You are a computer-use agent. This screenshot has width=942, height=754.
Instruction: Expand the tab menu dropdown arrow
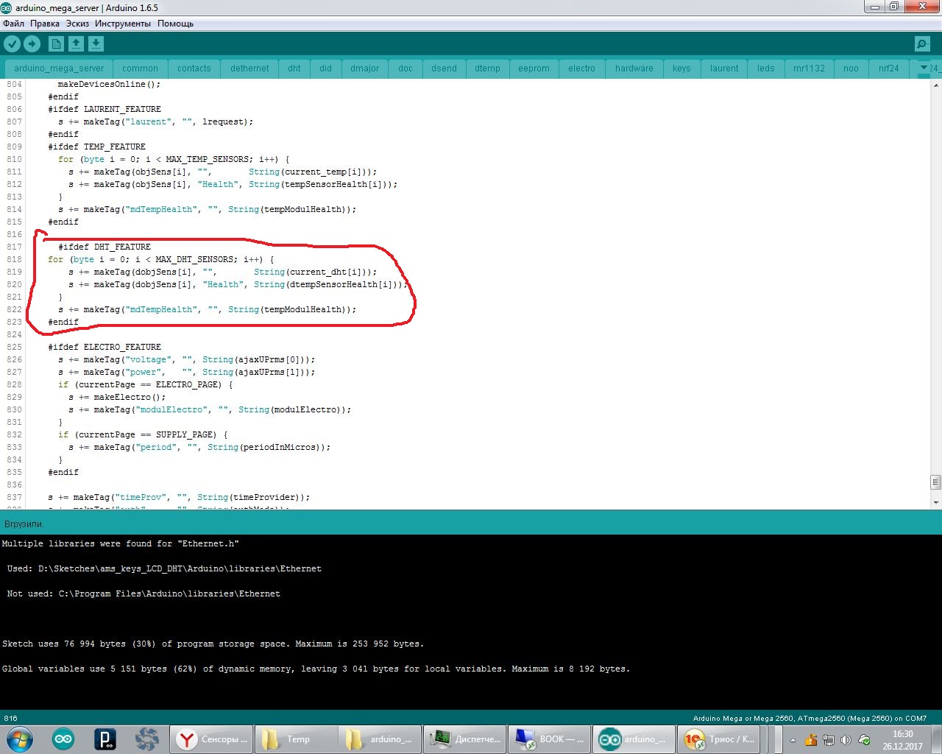[x=924, y=68]
